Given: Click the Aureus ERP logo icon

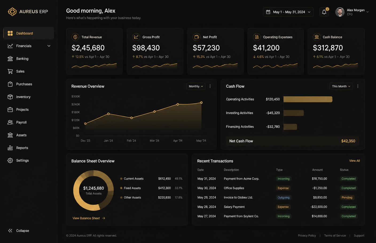Looking at the screenshot, I should 12,11.
